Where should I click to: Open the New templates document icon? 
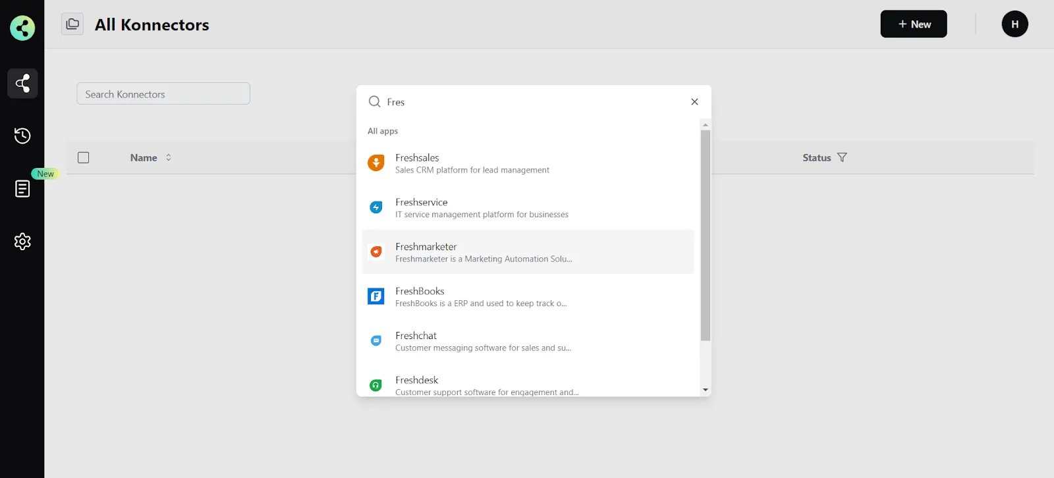pyautogui.click(x=22, y=189)
